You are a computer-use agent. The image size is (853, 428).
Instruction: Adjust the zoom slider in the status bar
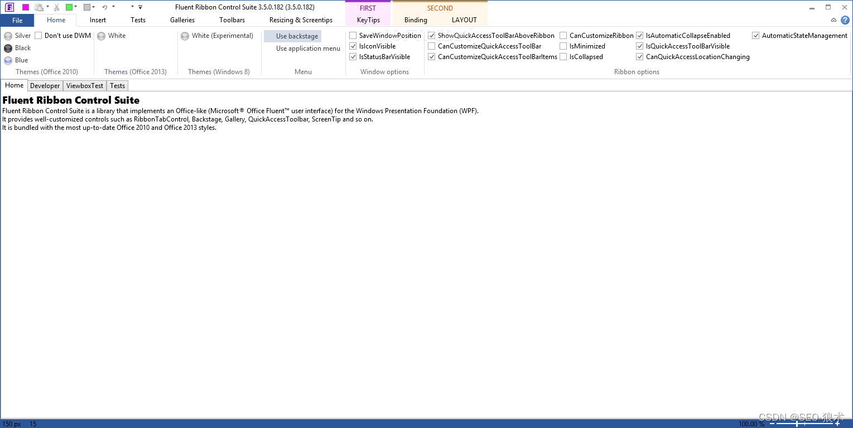(797, 424)
